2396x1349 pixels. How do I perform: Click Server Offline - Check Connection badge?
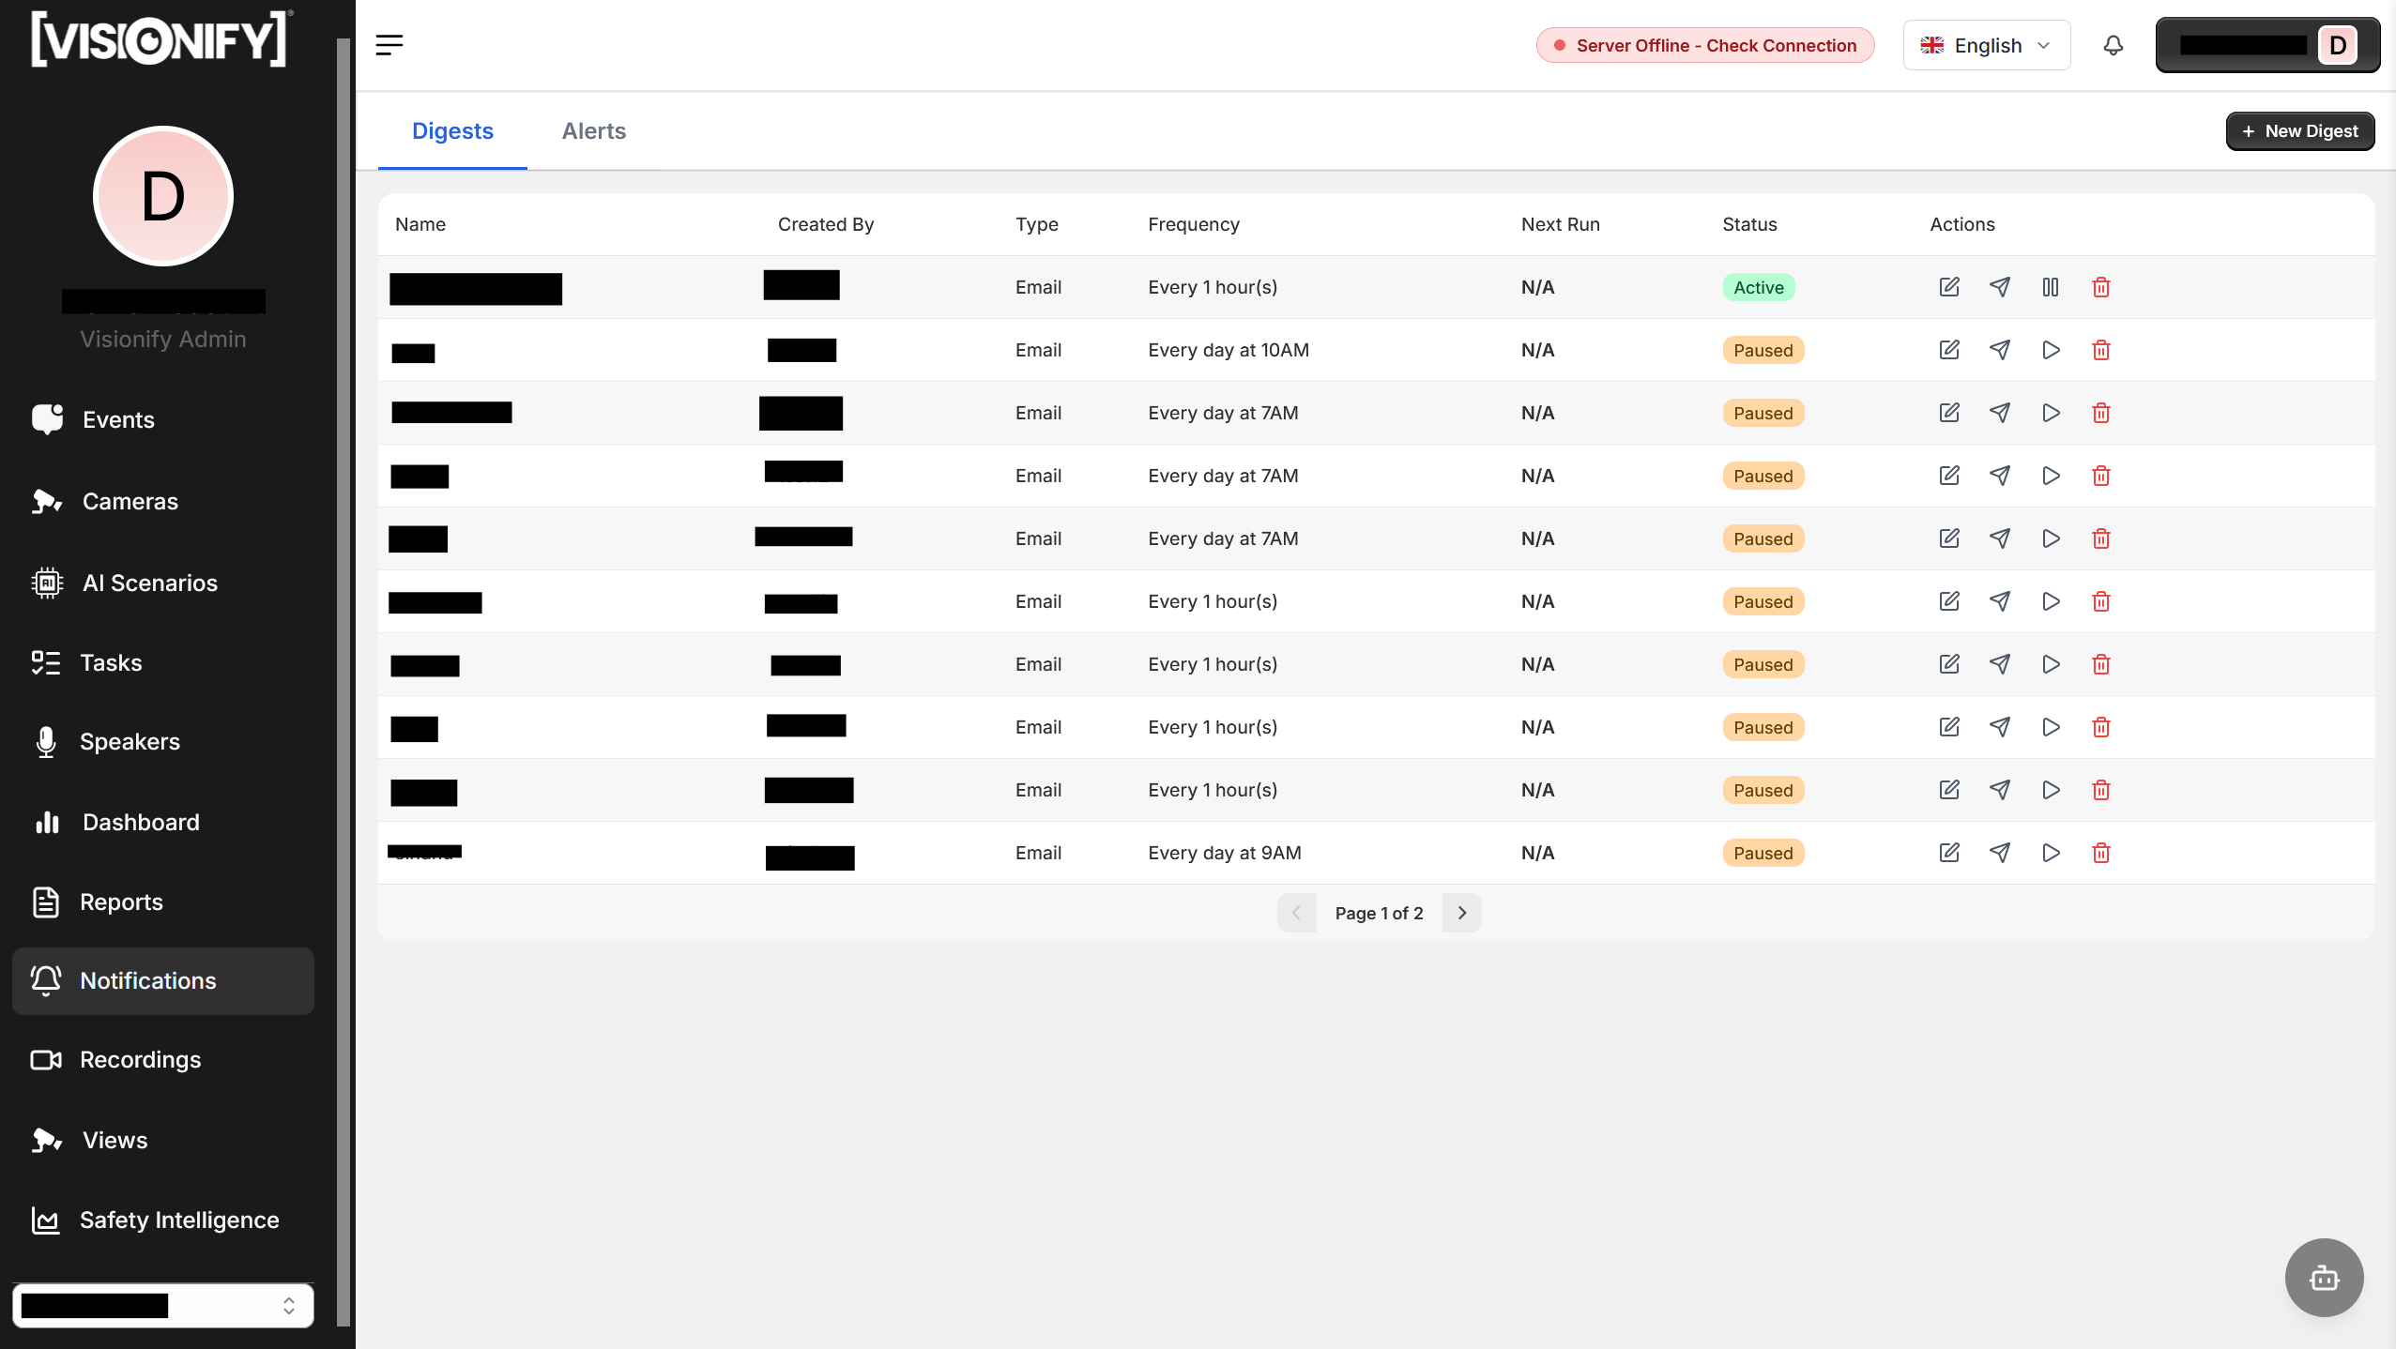coord(1705,45)
